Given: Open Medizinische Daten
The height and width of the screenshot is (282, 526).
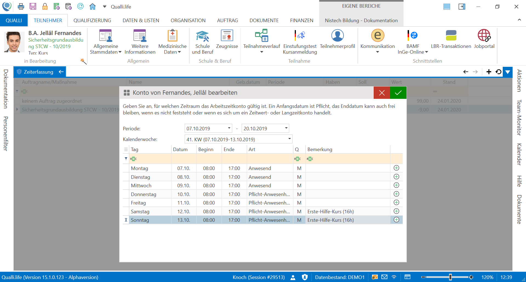Looking at the screenshot, I should pos(173,42).
